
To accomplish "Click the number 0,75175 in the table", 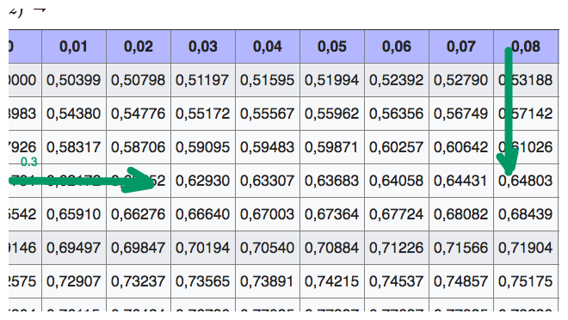I will 526,281.
